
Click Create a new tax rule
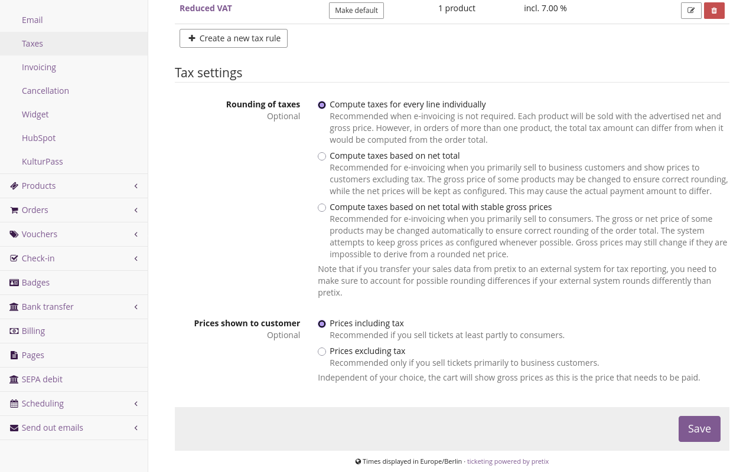click(233, 38)
